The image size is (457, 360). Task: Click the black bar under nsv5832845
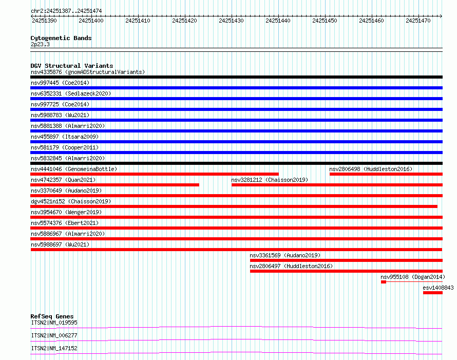(x=236, y=163)
